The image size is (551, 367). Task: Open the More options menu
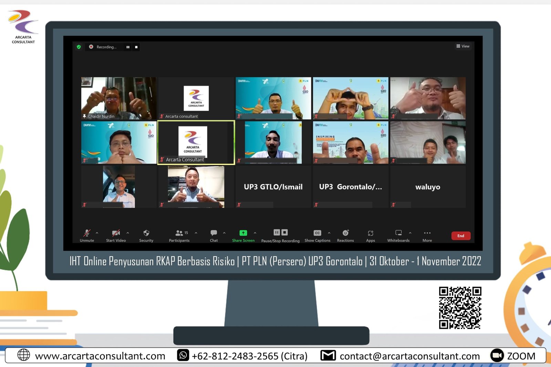[427, 233]
